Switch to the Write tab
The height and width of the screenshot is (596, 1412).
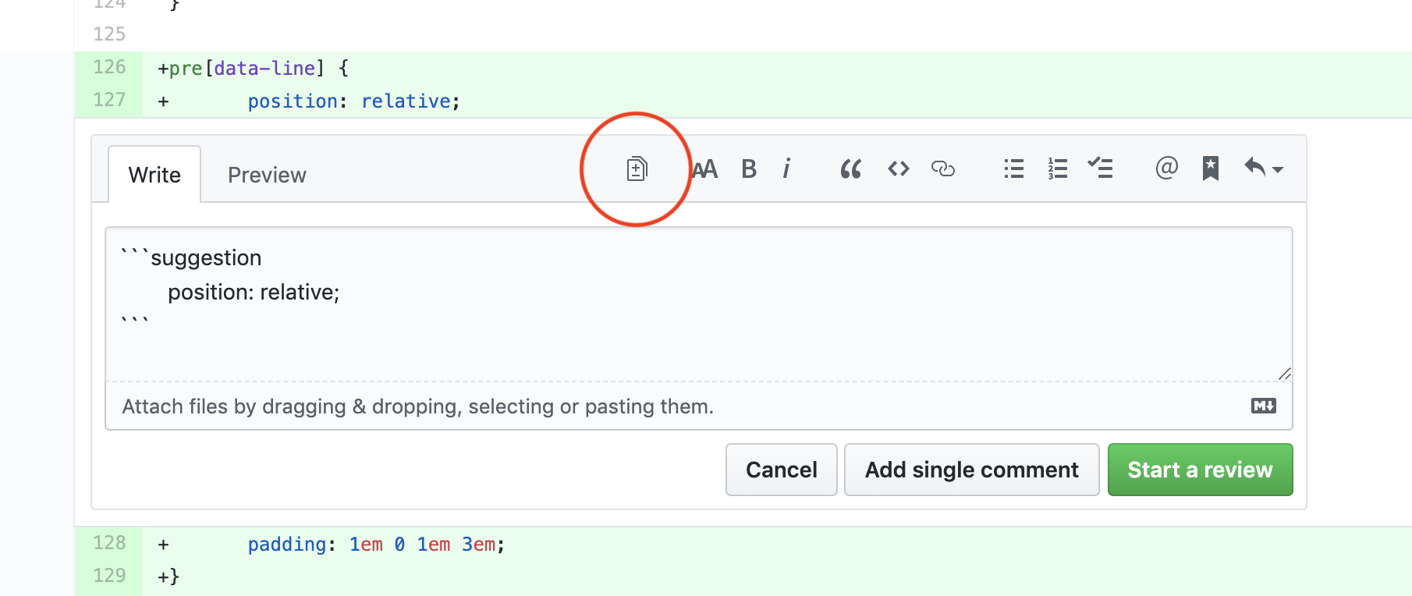click(154, 175)
